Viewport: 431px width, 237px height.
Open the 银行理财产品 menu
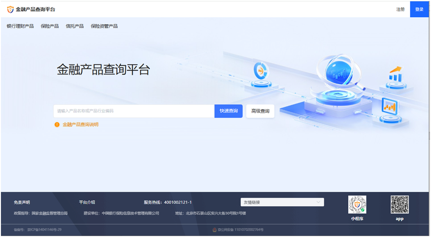[20, 26]
